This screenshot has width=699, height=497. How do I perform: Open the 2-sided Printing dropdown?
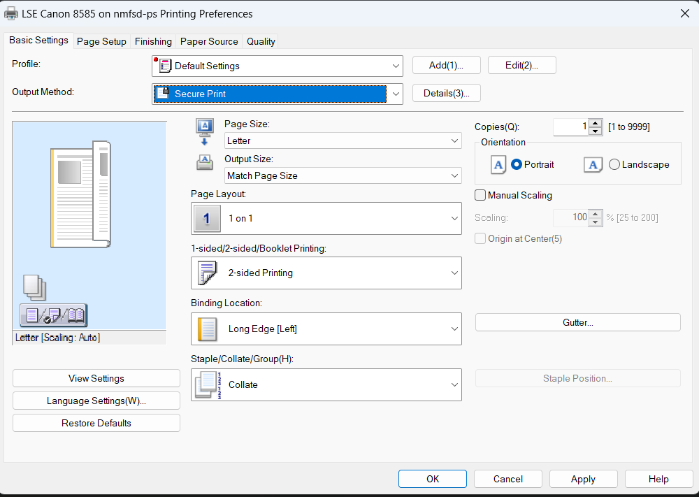(x=326, y=273)
